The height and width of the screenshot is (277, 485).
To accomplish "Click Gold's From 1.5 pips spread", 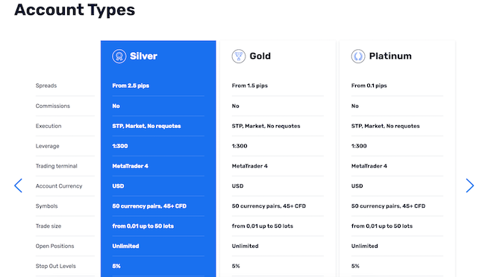I will [250, 86].
